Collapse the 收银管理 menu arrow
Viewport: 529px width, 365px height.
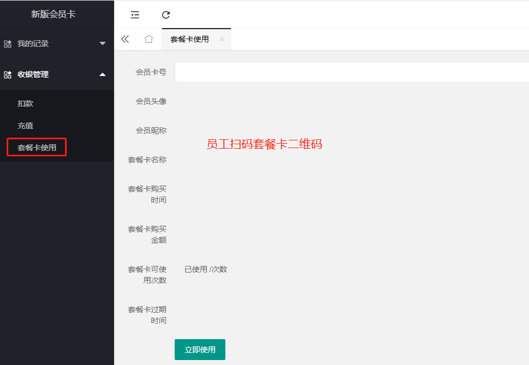102,74
